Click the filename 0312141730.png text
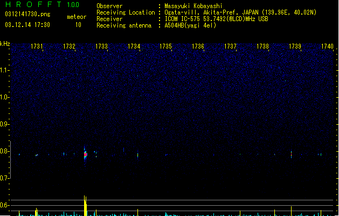The width and height of the screenshot is (339, 216). [27, 14]
